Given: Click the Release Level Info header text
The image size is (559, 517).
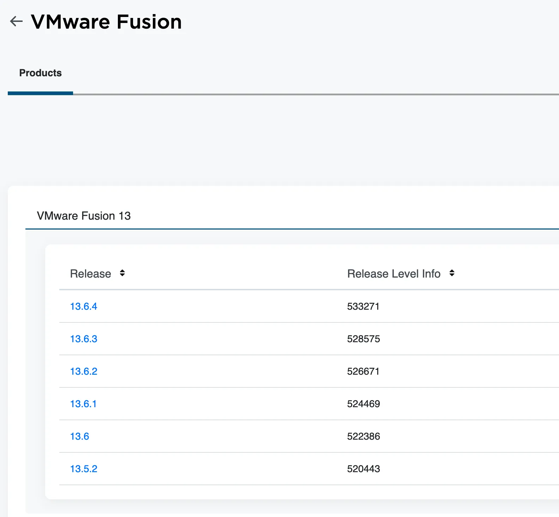Looking at the screenshot, I should coord(394,274).
